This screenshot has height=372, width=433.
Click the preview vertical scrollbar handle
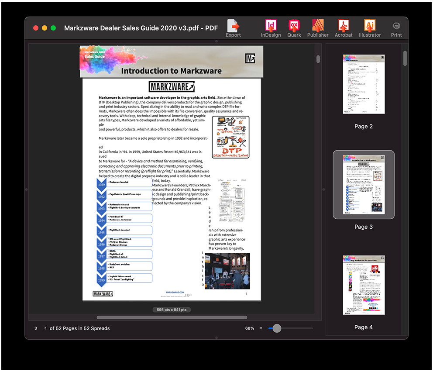pos(318,59)
